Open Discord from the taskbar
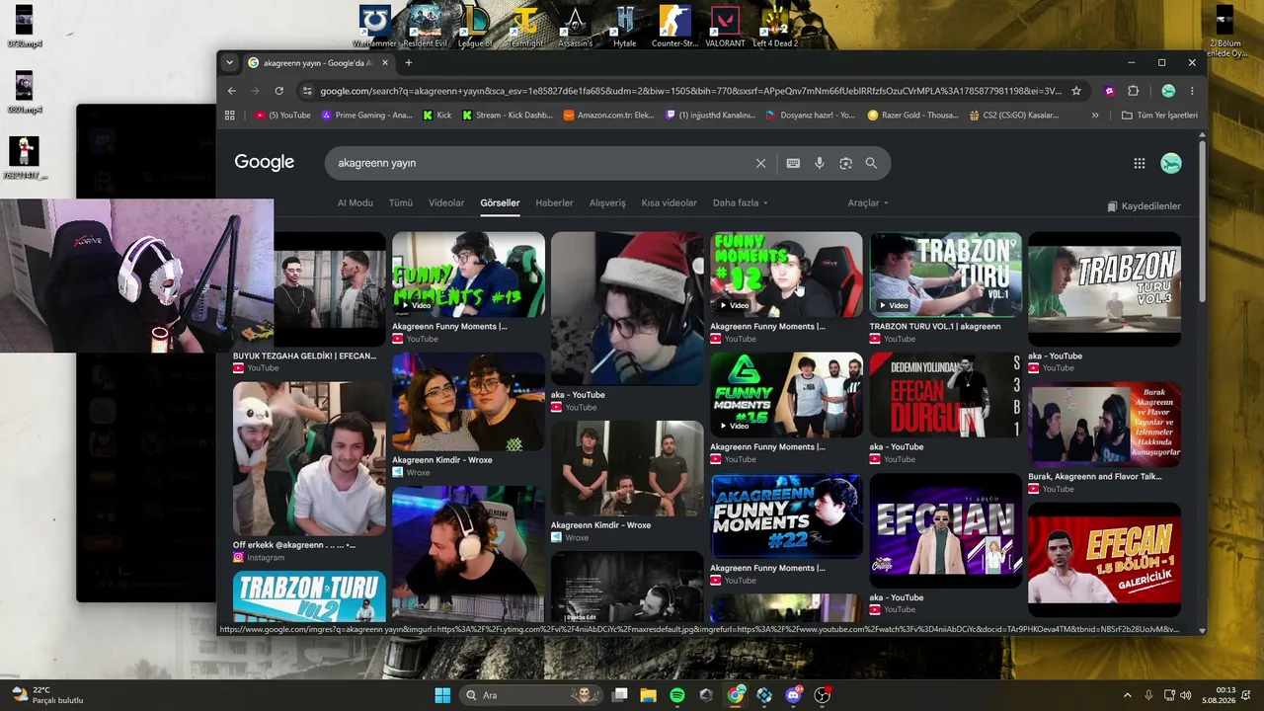The height and width of the screenshot is (711, 1264). 793,695
